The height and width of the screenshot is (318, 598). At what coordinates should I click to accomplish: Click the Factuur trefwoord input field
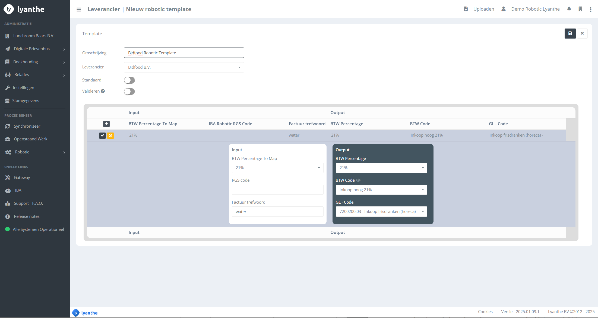click(x=277, y=212)
